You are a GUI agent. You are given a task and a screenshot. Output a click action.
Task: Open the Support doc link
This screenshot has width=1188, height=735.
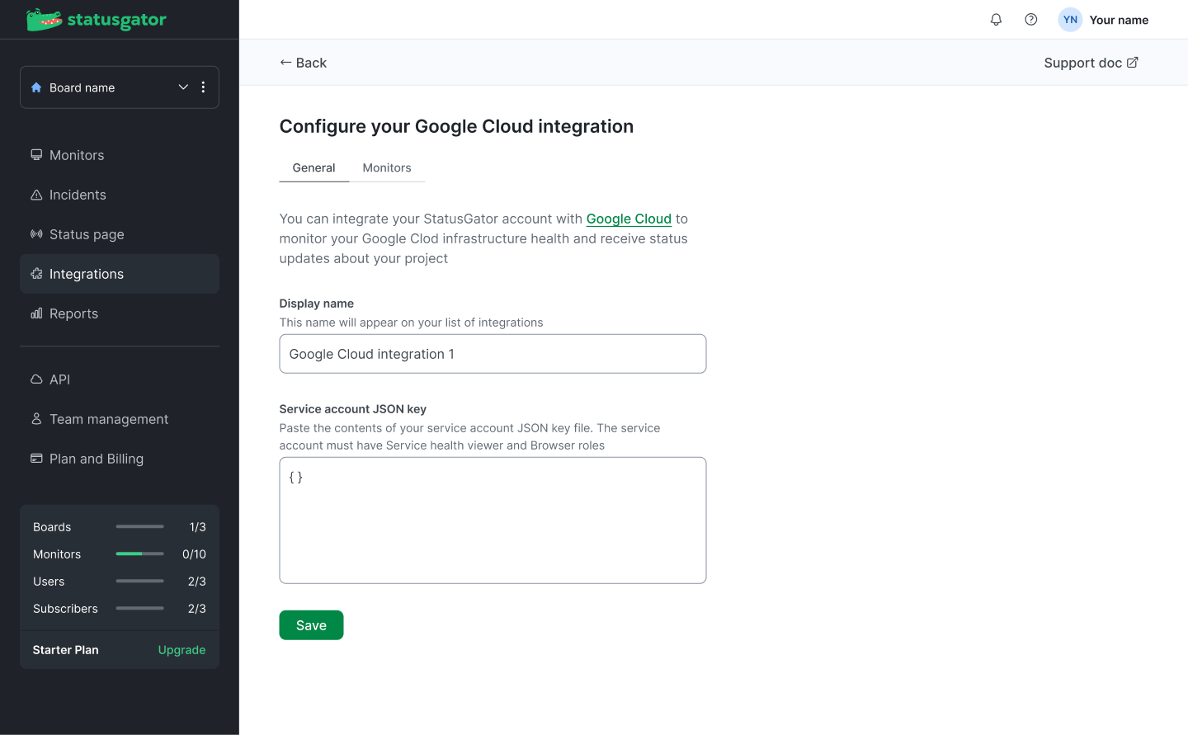click(1091, 63)
